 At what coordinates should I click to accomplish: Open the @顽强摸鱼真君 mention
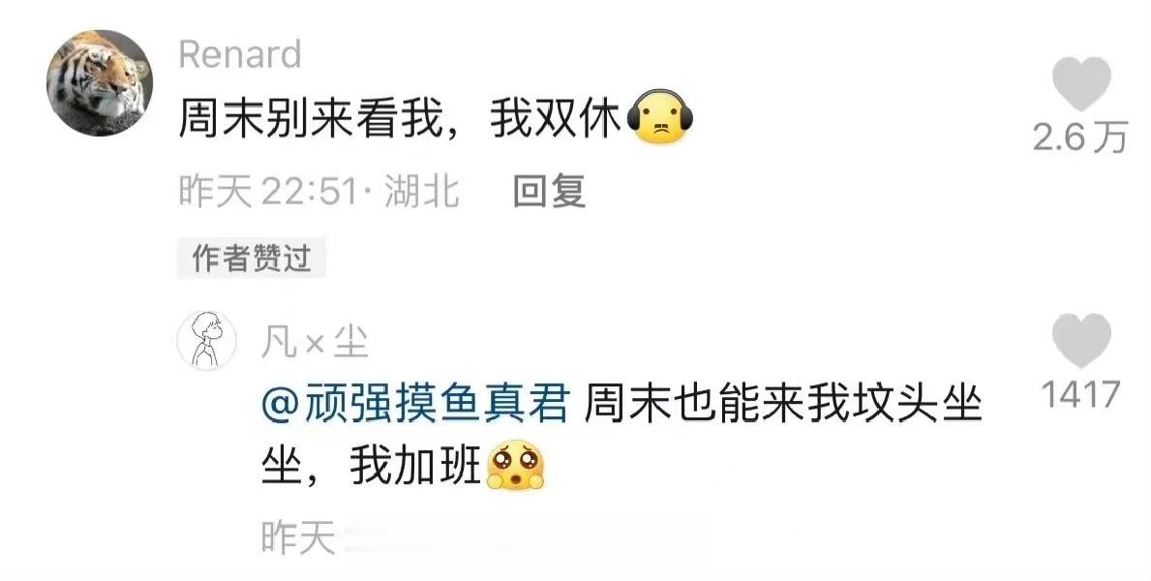pos(416,404)
